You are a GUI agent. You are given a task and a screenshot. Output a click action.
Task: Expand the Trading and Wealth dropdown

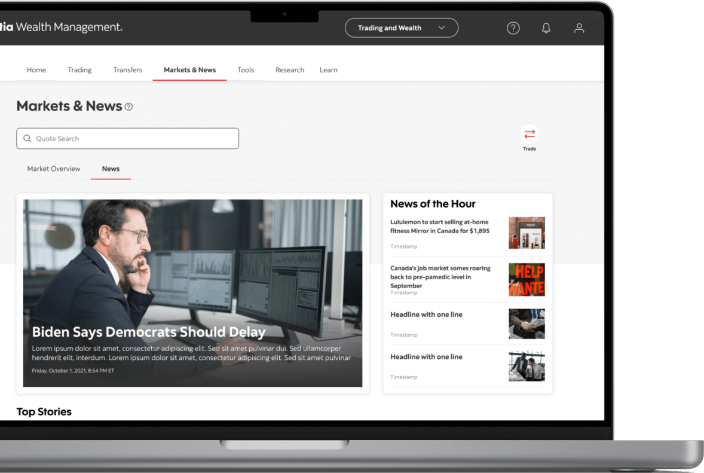point(401,28)
